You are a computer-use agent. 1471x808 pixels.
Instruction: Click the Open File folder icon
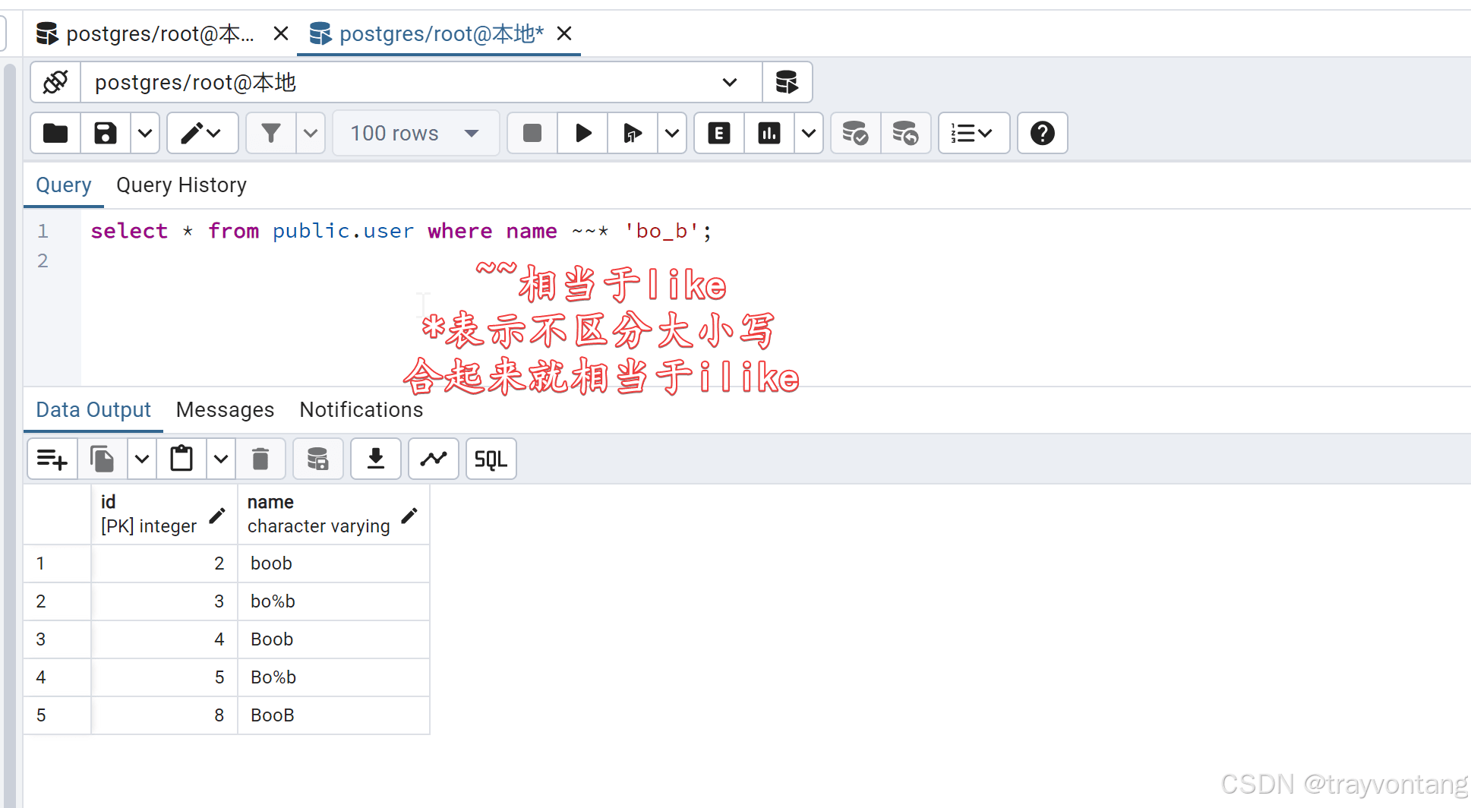(55, 134)
